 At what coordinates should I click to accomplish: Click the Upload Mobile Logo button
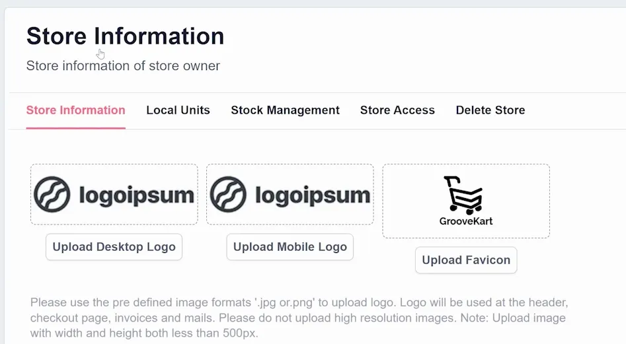pyautogui.click(x=290, y=247)
